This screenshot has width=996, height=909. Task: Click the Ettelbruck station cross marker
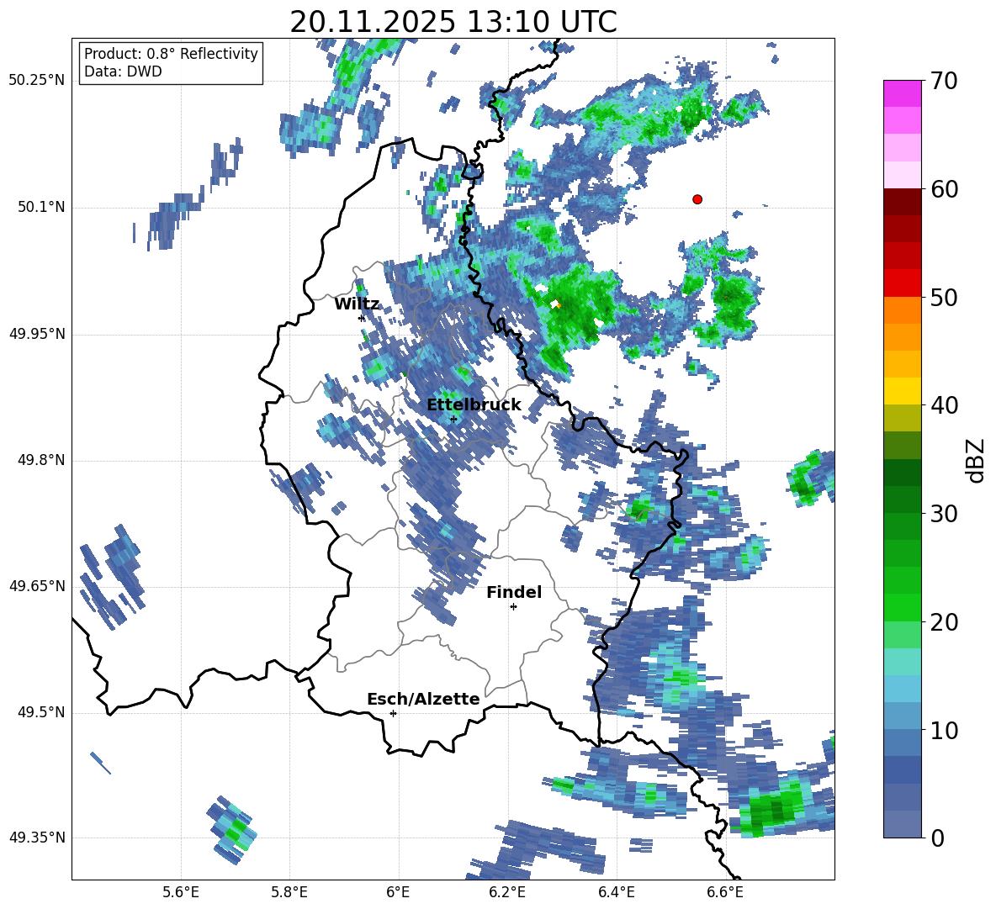tap(453, 419)
